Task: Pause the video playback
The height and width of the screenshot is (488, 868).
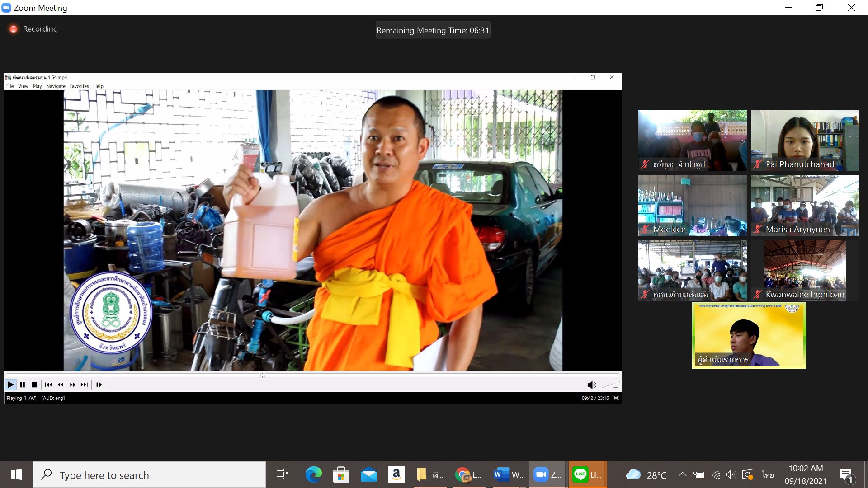Action: 22,385
